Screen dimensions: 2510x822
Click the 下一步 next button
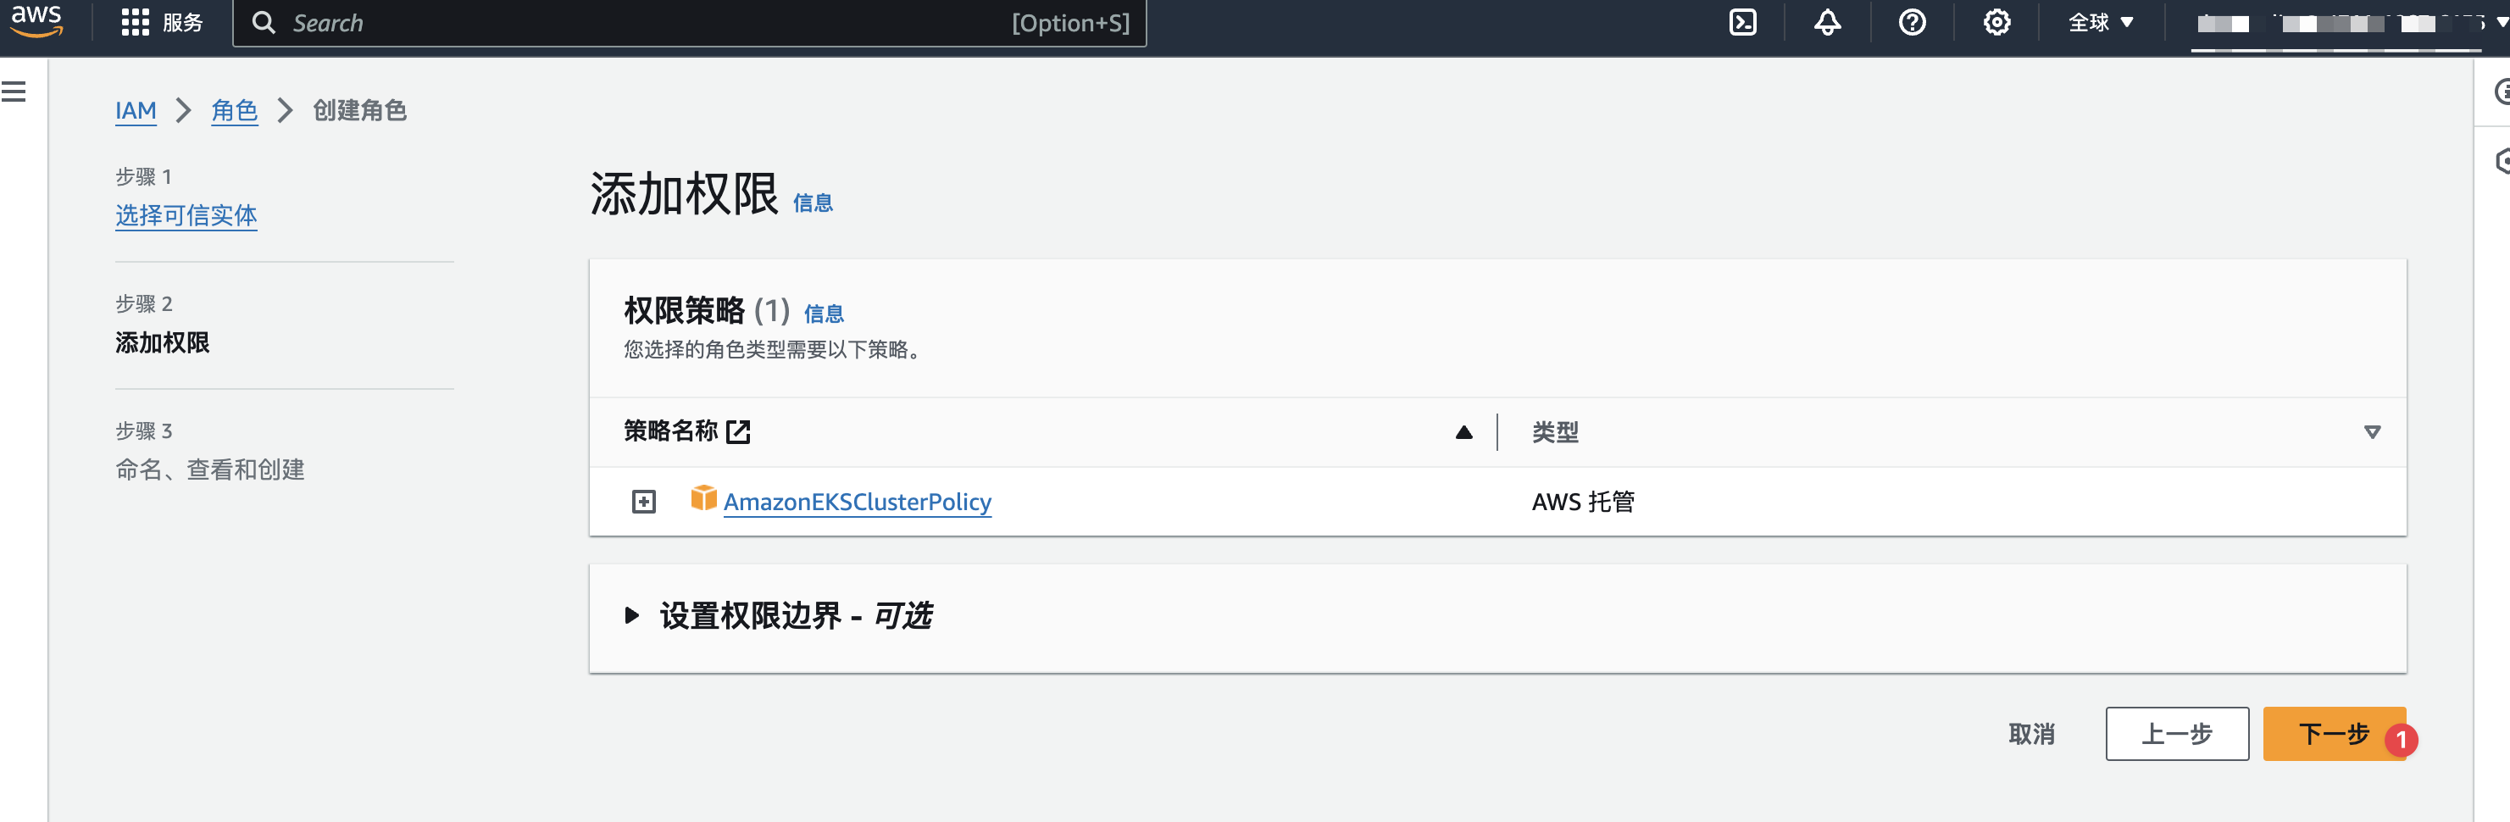(2334, 735)
